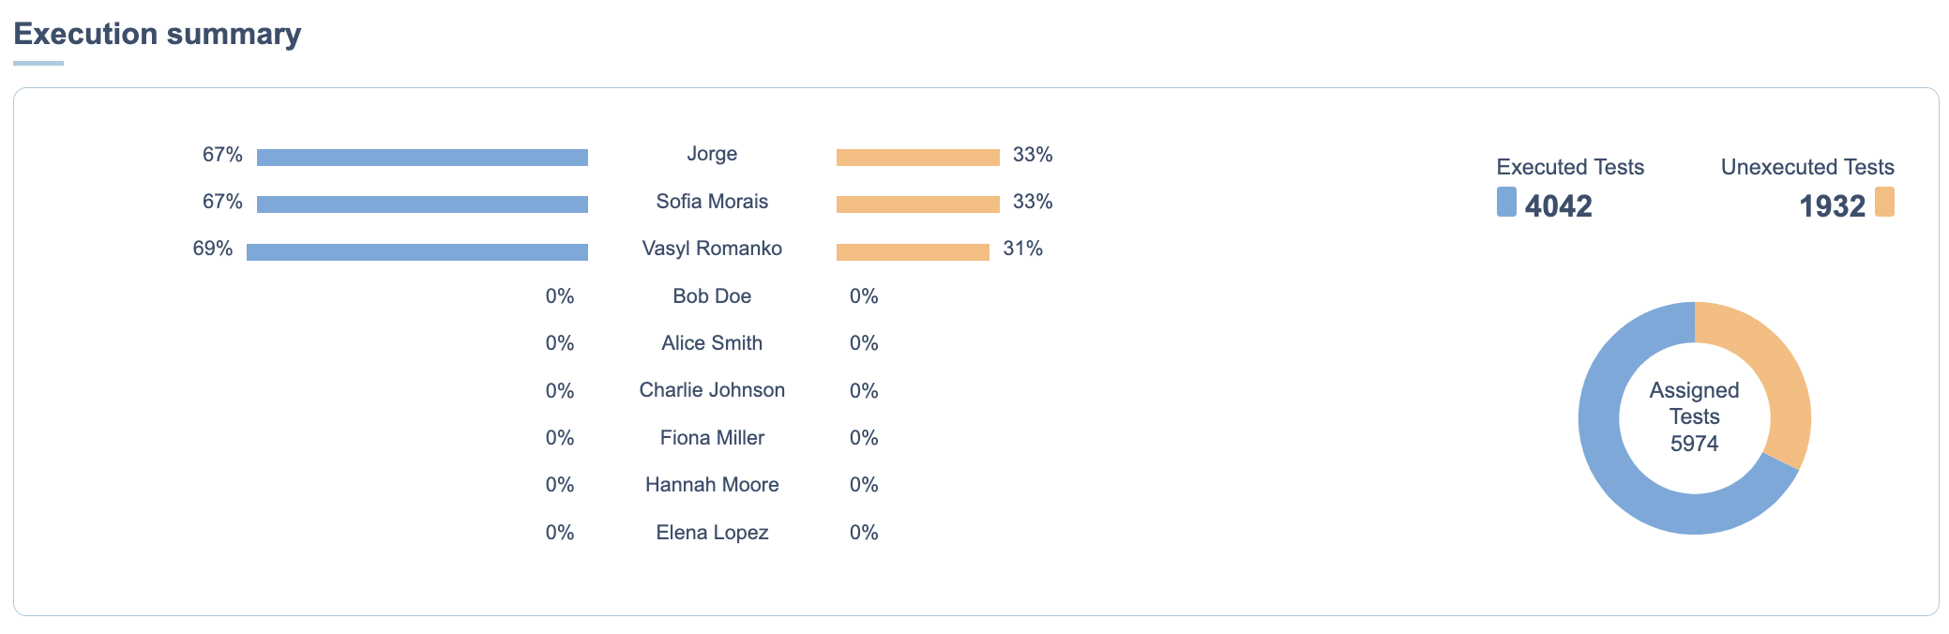Click the executed tests count 4042

point(1558,206)
